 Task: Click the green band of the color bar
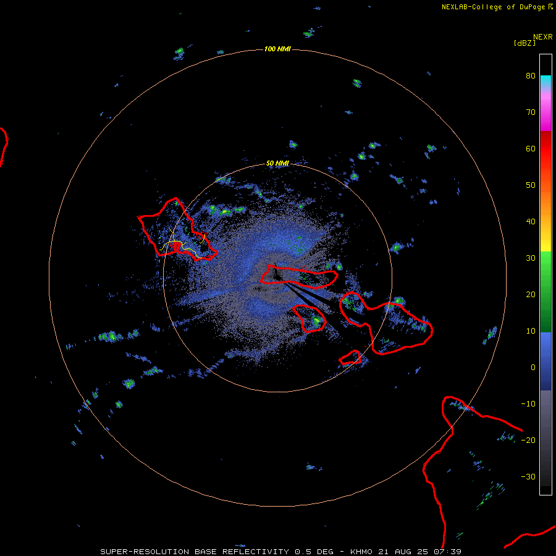coord(545,292)
